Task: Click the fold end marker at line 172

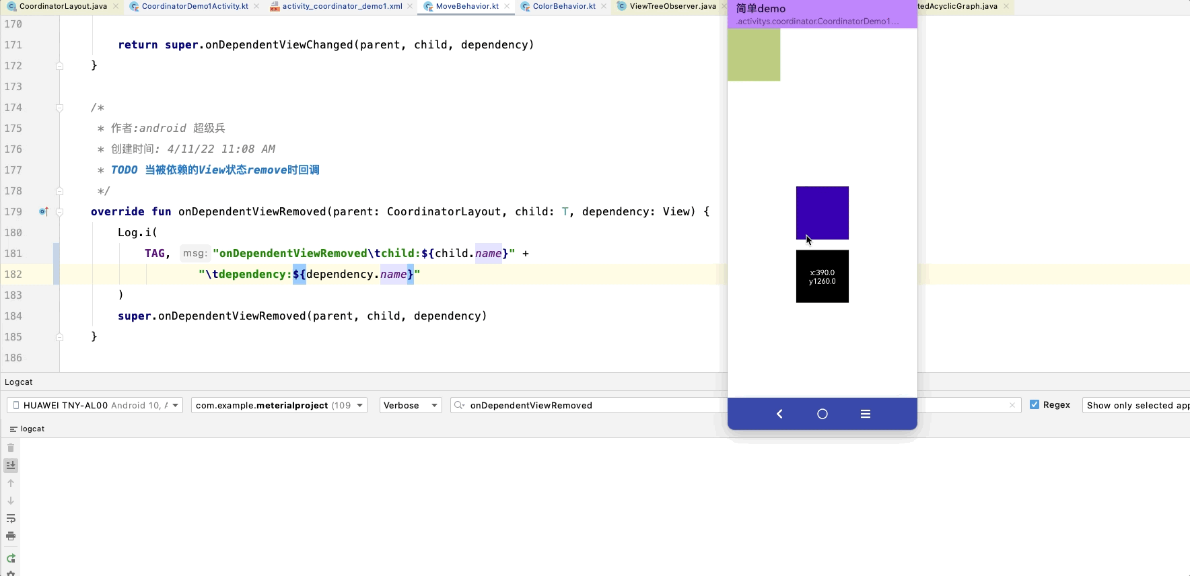Action: pyautogui.click(x=59, y=66)
